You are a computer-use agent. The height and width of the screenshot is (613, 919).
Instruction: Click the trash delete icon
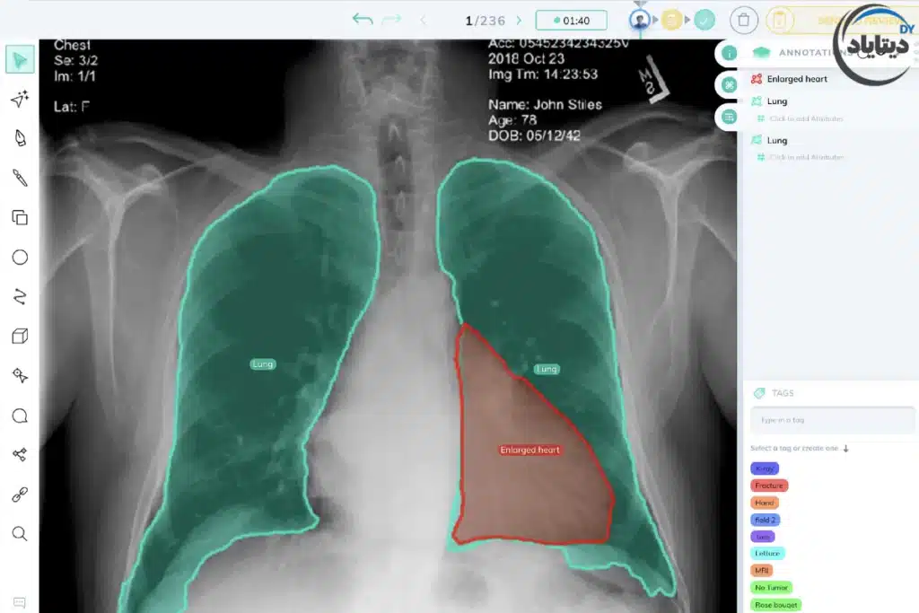coord(743,20)
